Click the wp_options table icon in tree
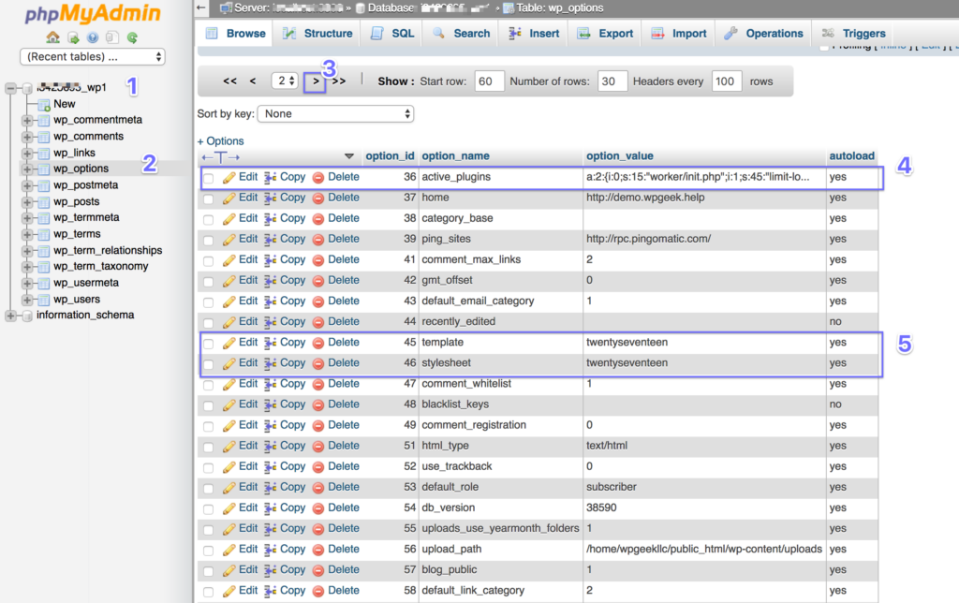 43,169
